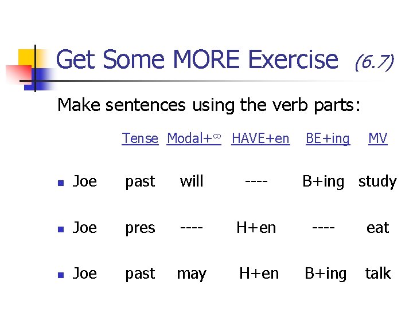Click the "Make sentences using the verb parts:" text

point(209,105)
